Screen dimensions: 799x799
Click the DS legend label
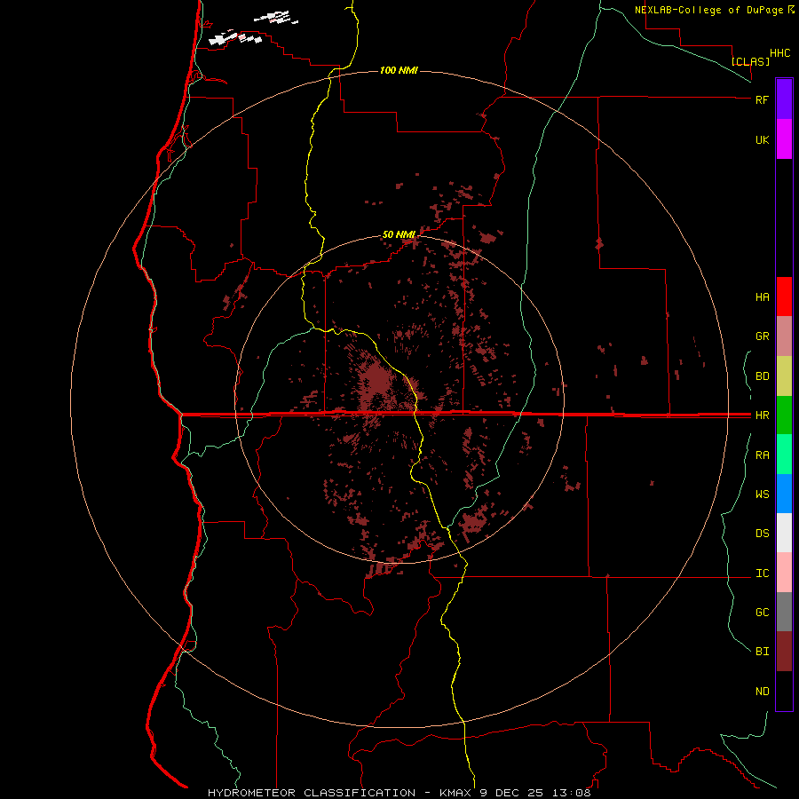tap(762, 534)
